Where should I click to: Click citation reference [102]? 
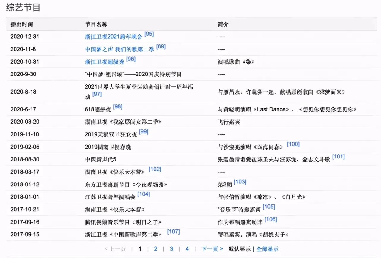[155, 169]
